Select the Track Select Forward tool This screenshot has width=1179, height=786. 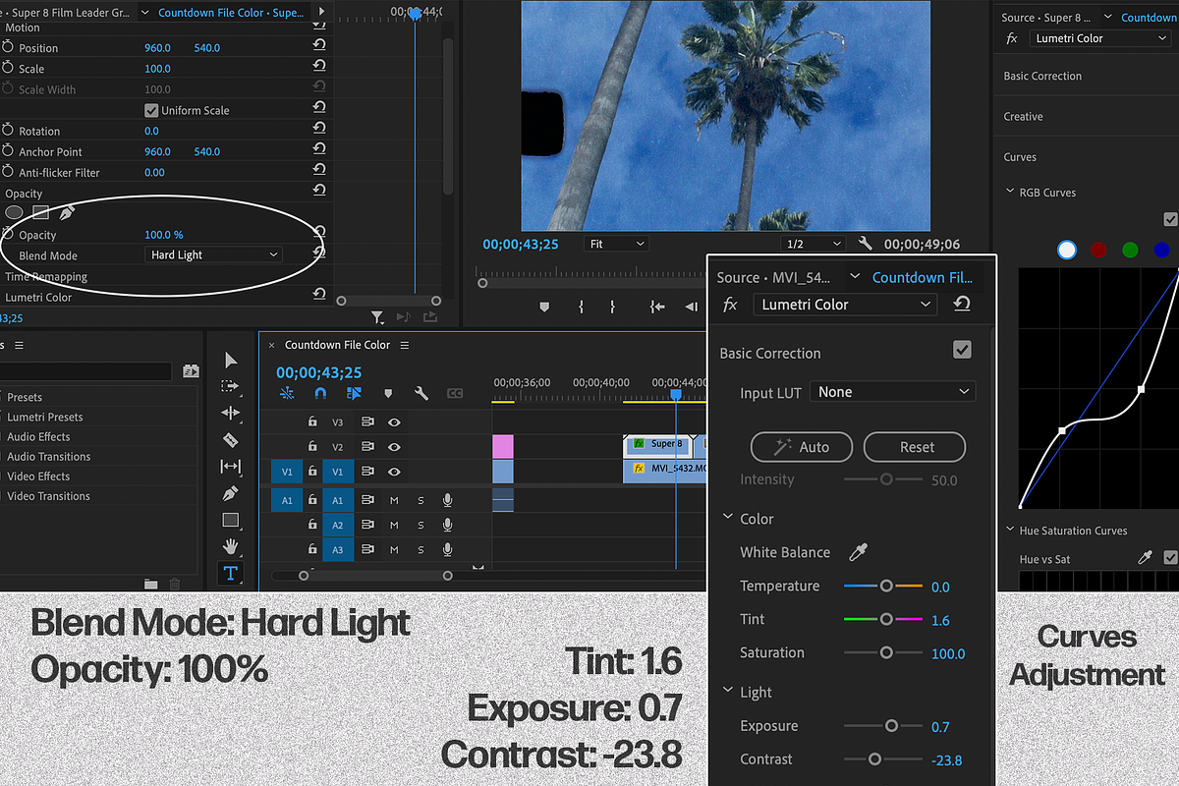coord(230,386)
